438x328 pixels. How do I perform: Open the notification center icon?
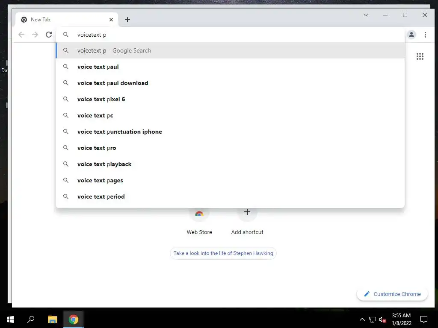click(x=424, y=319)
